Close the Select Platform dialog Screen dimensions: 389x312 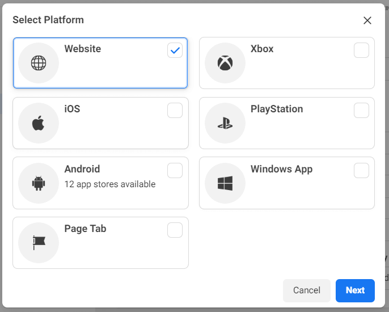click(367, 20)
